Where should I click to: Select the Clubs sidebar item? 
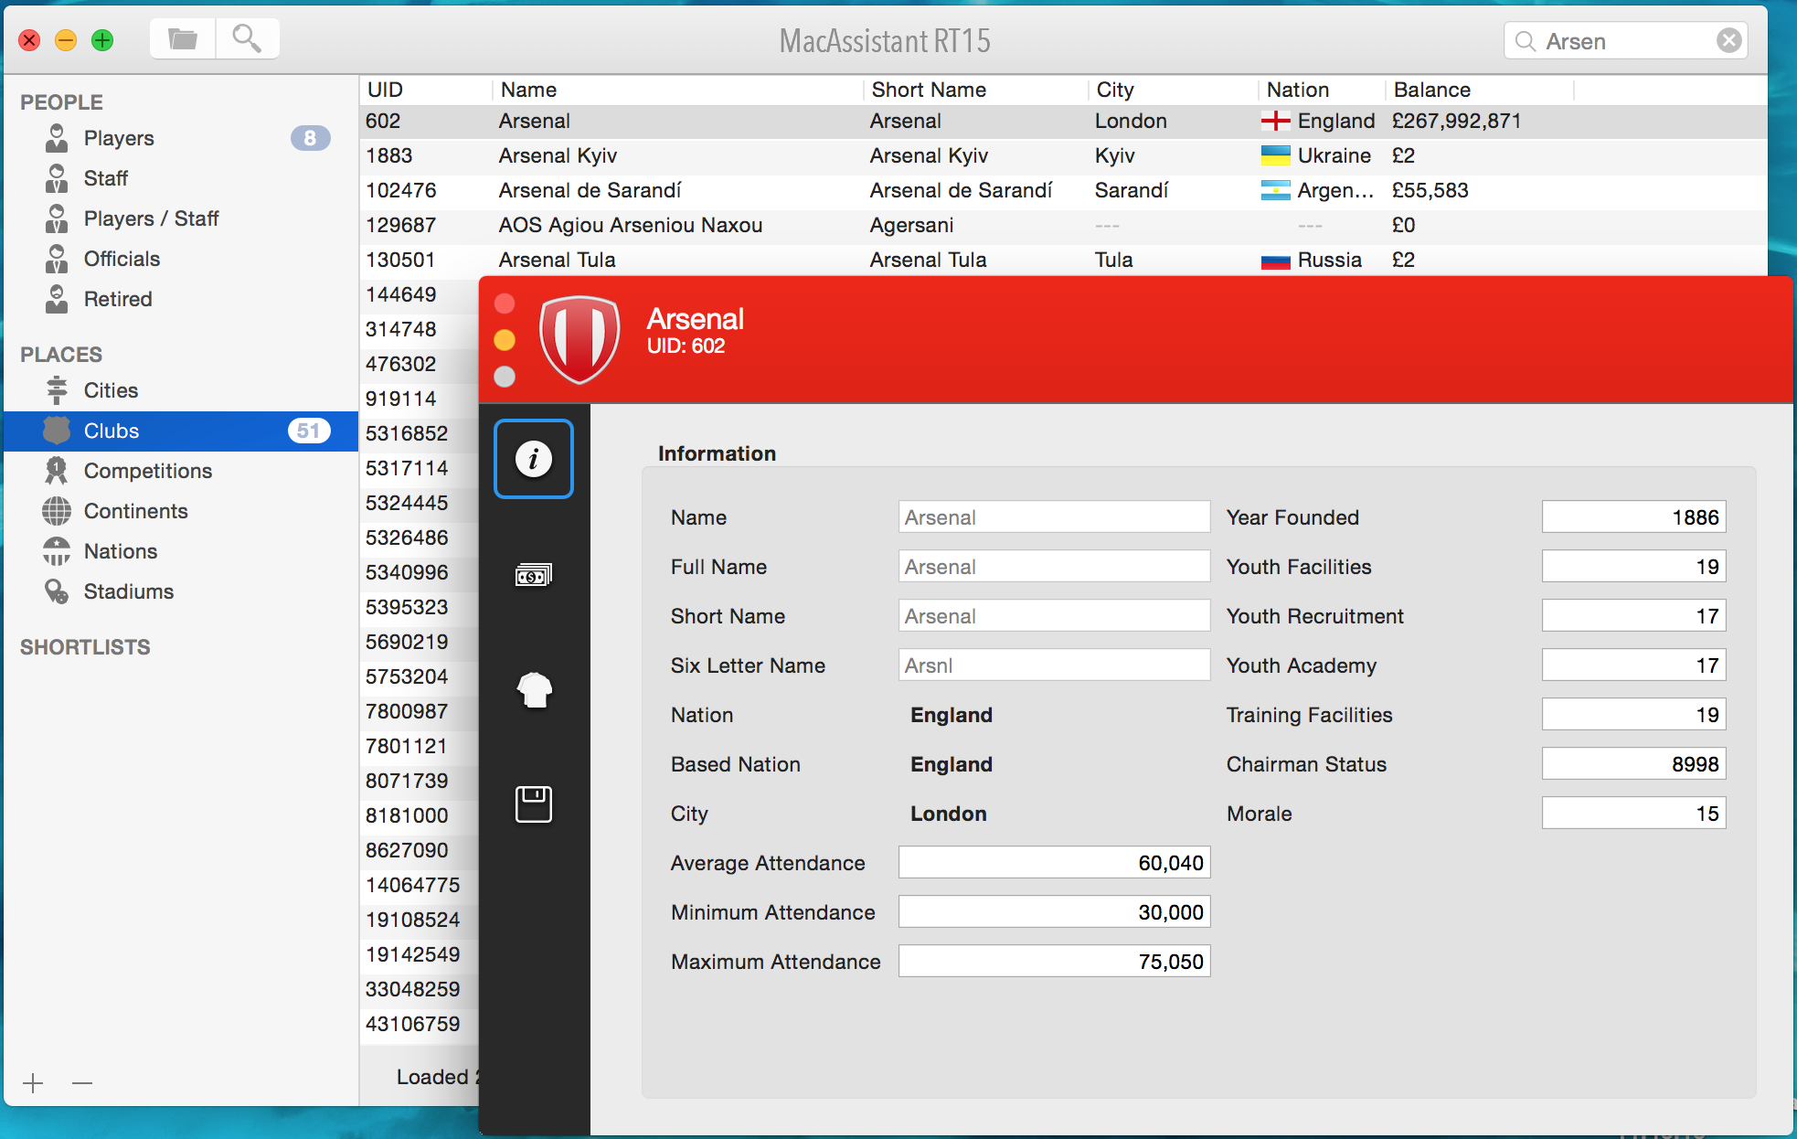(x=181, y=431)
